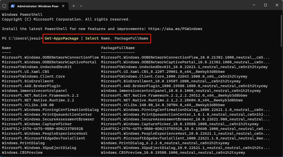Select the Administrator: Windows PowerShell tab
Viewport: 283px width, 157px height.
click(39, 6)
